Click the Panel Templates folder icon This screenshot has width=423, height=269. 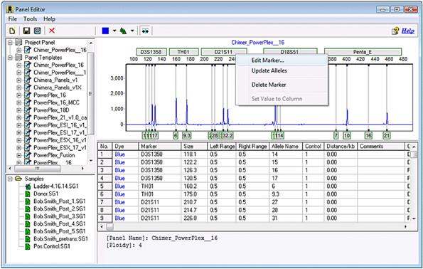tap(18, 58)
